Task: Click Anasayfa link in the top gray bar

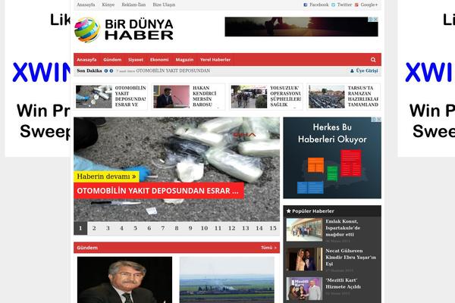Action: (x=86, y=5)
